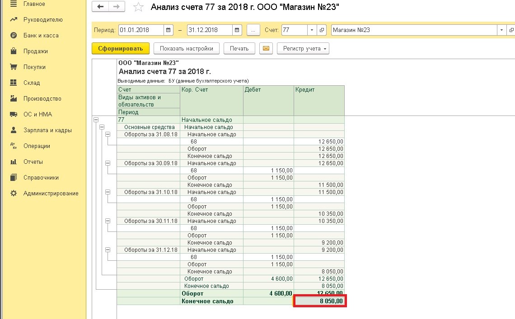Screen dimensions: 515x319
Task: Collapse the Основные средства group
Action: pyautogui.click(x=102, y=127)
